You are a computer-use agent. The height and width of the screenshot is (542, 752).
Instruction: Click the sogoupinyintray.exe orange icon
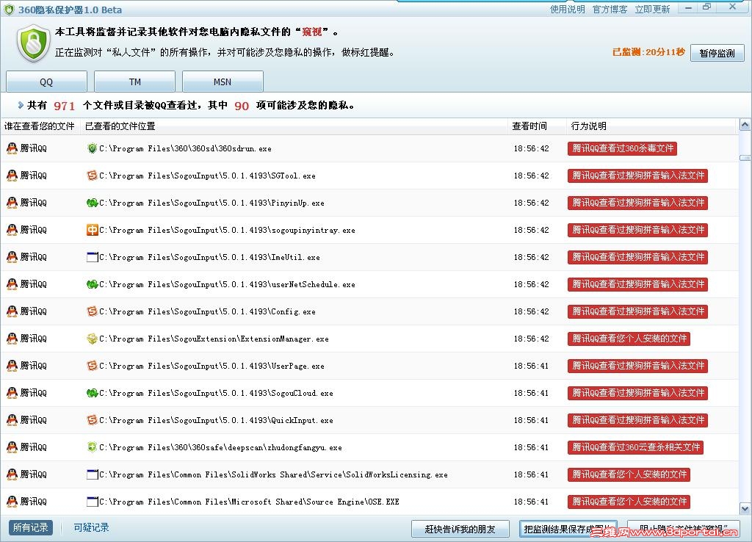92,230
